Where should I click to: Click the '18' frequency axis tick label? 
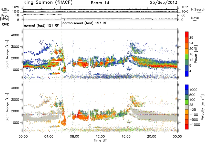[17, 15]
